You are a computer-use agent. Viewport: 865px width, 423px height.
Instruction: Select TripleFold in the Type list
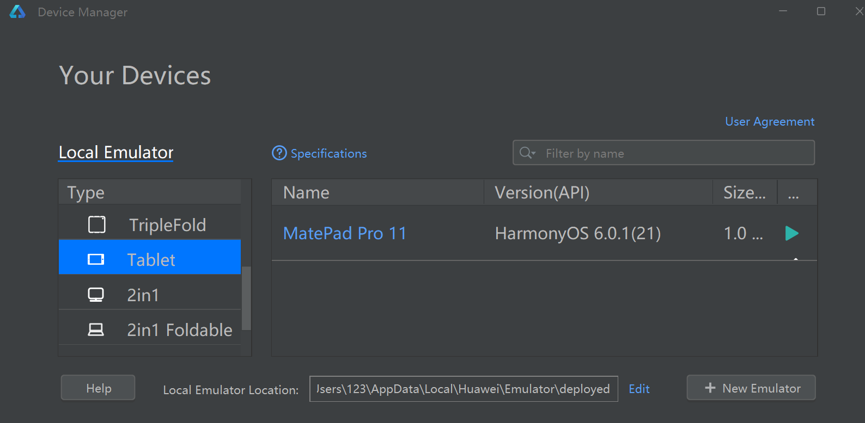150,225
